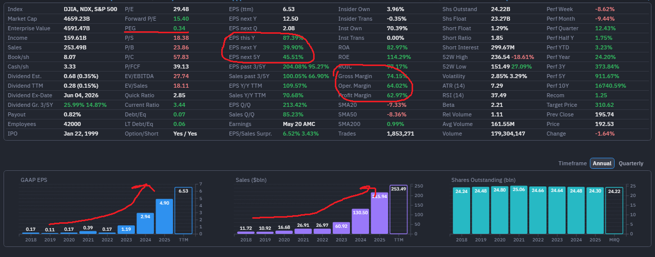Select the EPS next 5Y label

(245, 57)
